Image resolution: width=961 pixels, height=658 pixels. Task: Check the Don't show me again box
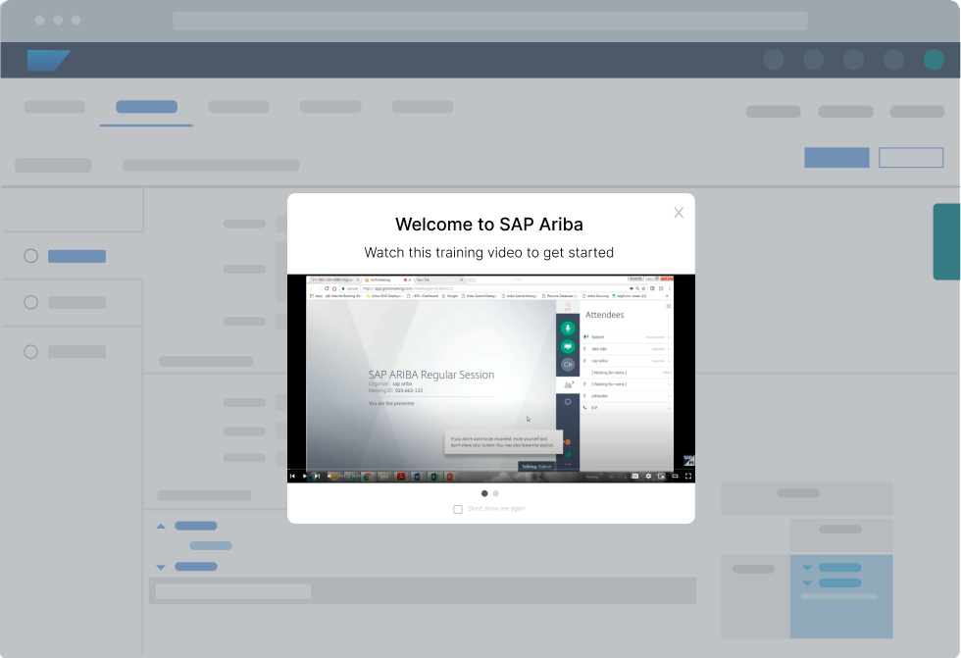coord(458,509)
